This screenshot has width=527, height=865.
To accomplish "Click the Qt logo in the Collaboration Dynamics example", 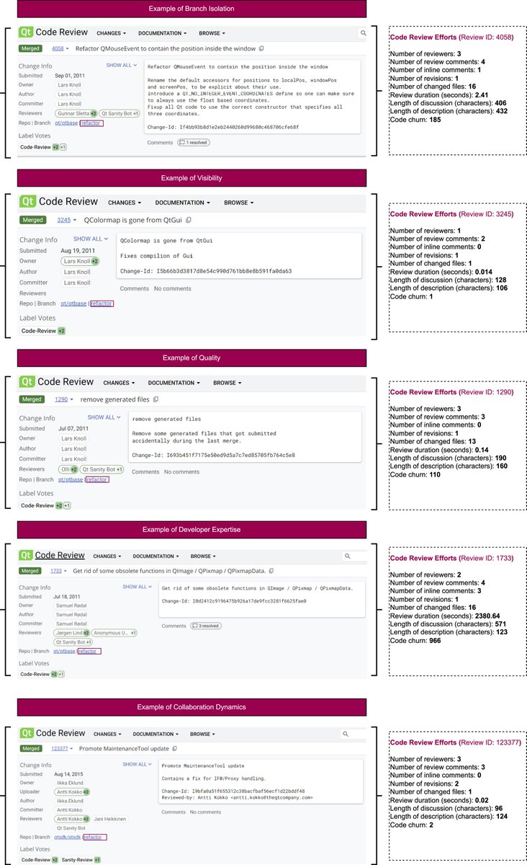I will (26, 734).
